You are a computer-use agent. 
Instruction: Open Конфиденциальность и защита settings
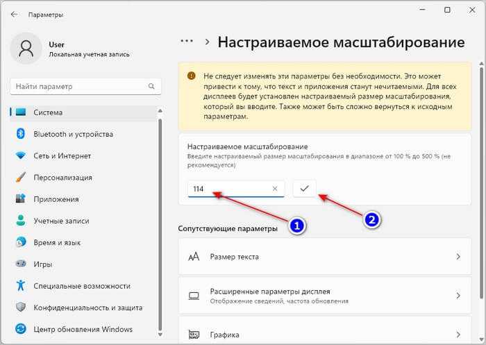83,308
